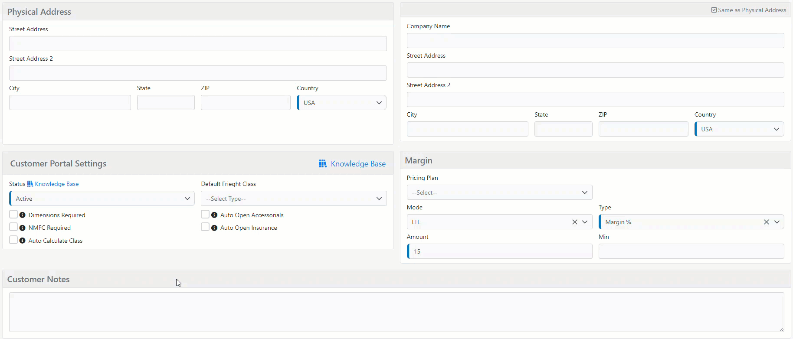Click books icon in Customer Portal Settings header
This screenshot has height=339, width=793.
[x=323, y=163]
